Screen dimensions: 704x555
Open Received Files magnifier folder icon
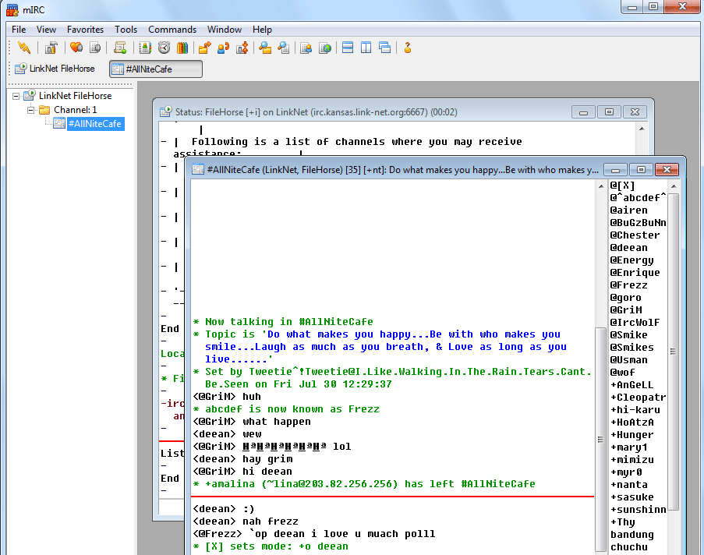coord(265,48)
